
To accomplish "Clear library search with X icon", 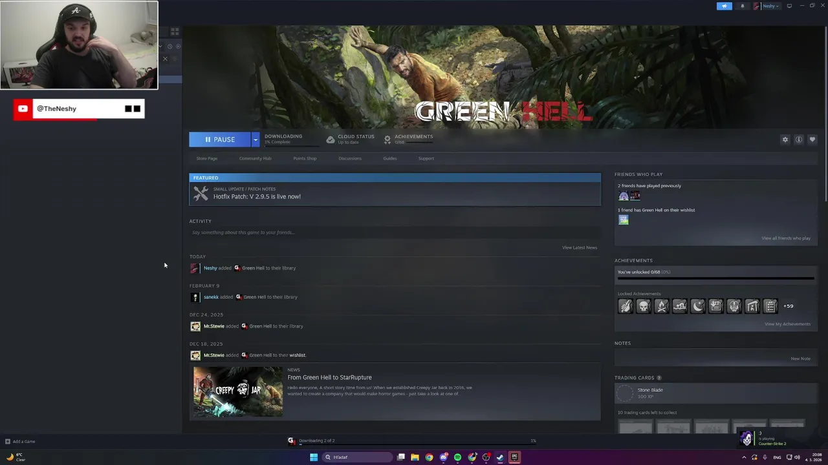I will 165,59.
